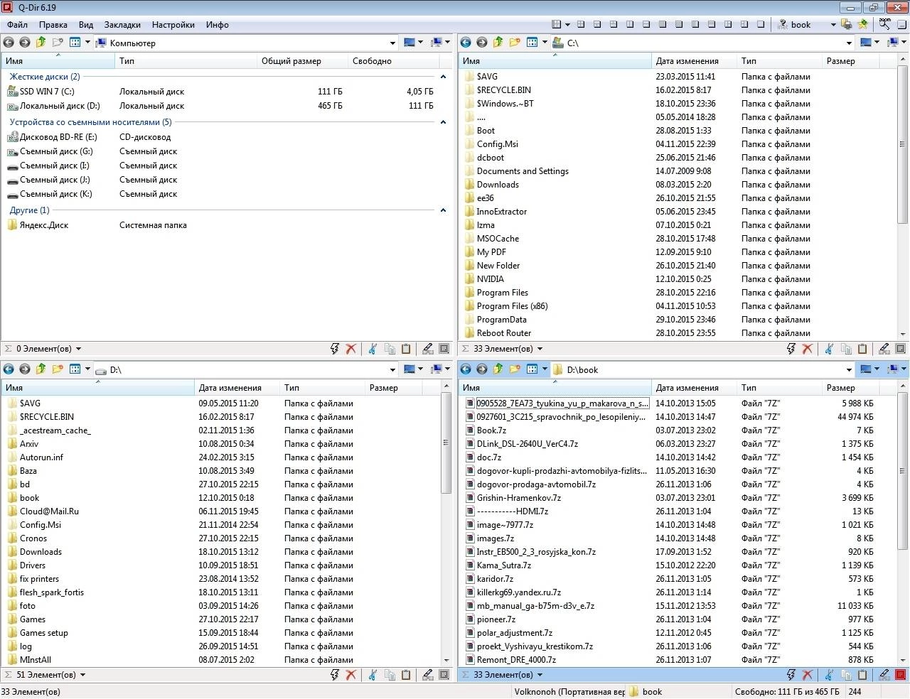910x699 pixels.
Task: Click the print icon in the top toolbar
Action: coord(846,24)
